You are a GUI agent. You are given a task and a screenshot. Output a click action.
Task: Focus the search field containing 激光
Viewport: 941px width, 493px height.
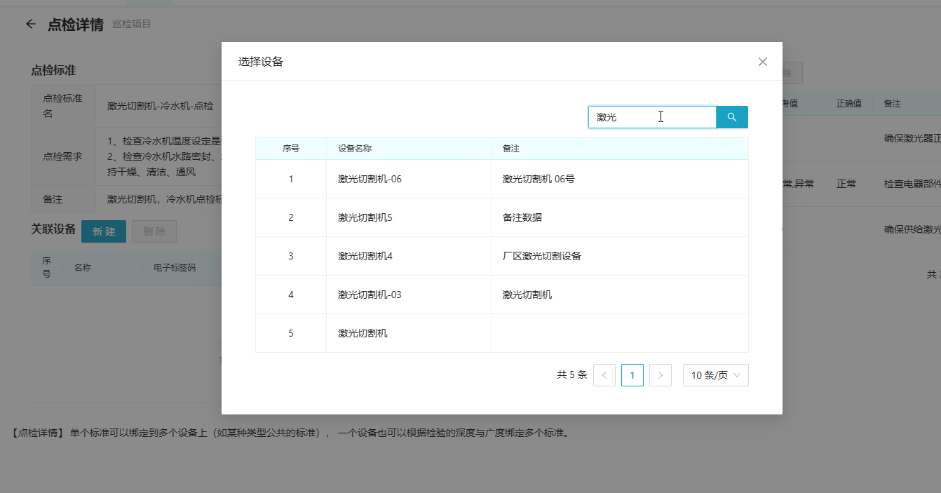tap(652, 117)
